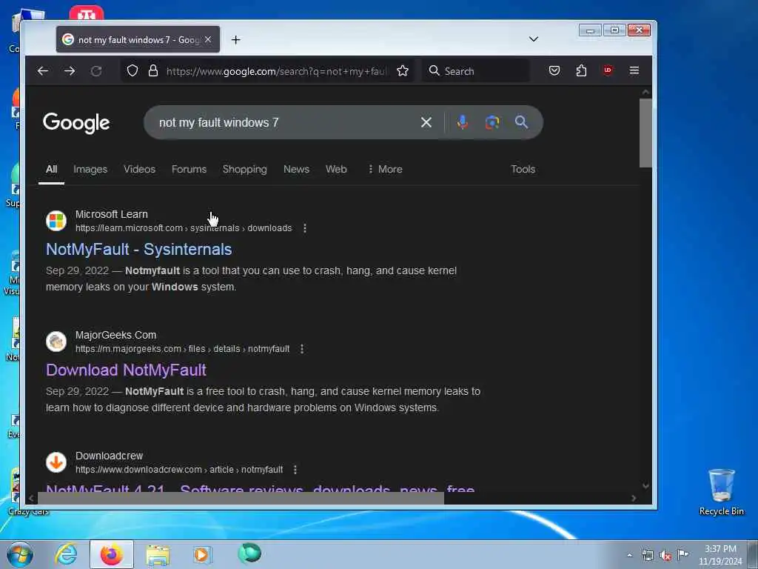The width and height of the screenshot is (758, 569).
Task: Open tracking protection shield icon
Action: click(x=133, y=71)
